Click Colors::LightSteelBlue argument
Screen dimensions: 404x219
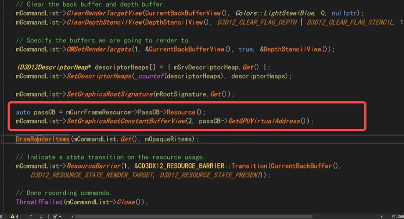275,13
